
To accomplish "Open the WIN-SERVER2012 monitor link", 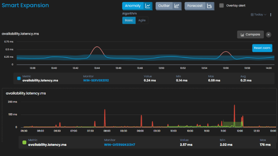I will tap(96, 81).
